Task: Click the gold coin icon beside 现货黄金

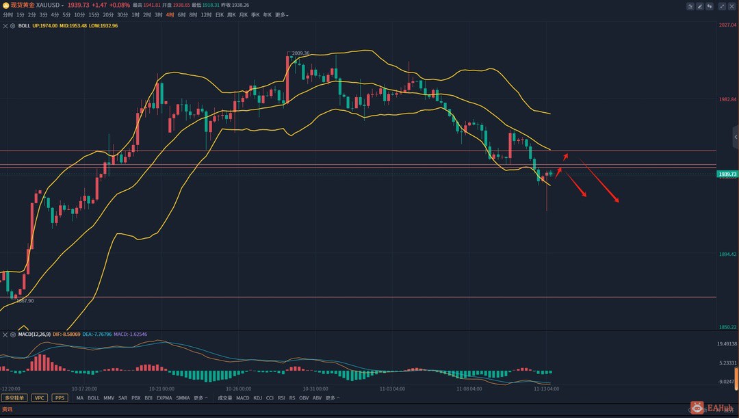Action: click(x=5, y=5)
